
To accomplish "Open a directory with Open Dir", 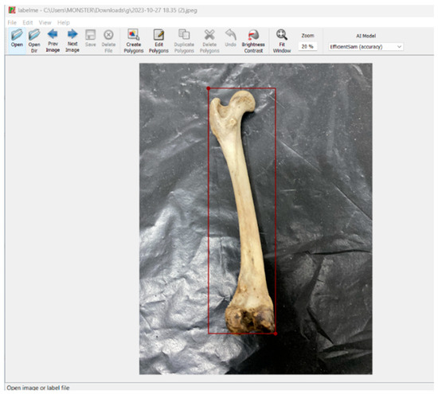I will 34,41.
